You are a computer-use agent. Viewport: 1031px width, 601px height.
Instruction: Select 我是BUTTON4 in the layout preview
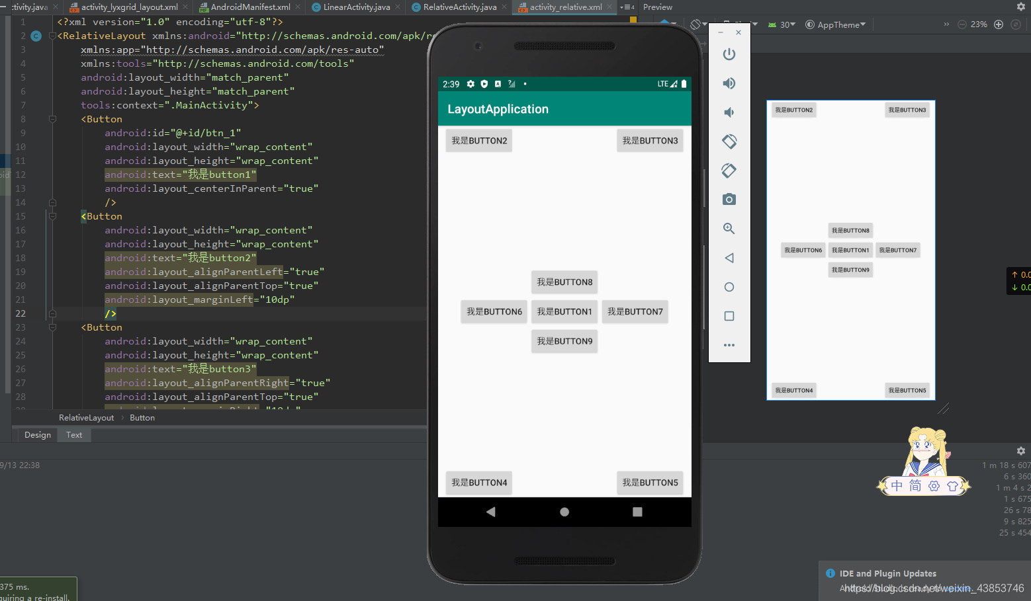[794, 390]
